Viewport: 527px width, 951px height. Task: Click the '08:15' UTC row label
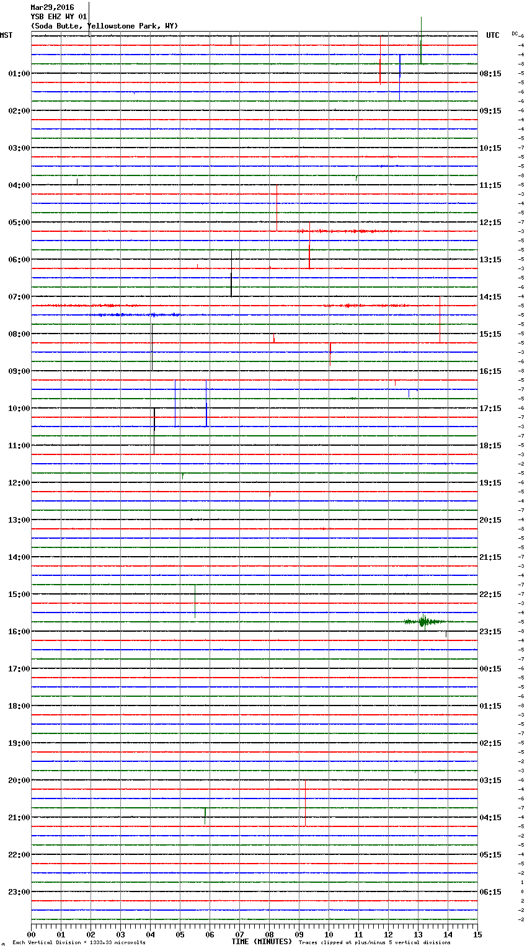pos(490,74)
